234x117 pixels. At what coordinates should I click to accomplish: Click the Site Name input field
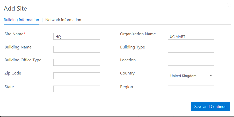(x=76, y=36)
